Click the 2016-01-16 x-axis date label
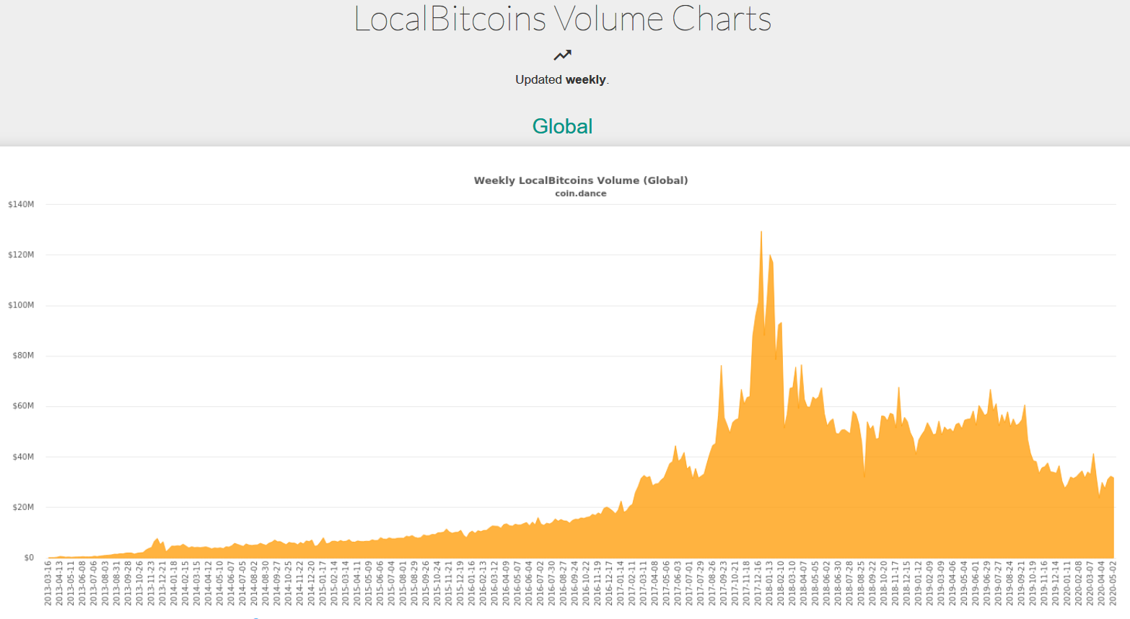The height and width of the screenshot is (619, 1130). pos(472,584)
